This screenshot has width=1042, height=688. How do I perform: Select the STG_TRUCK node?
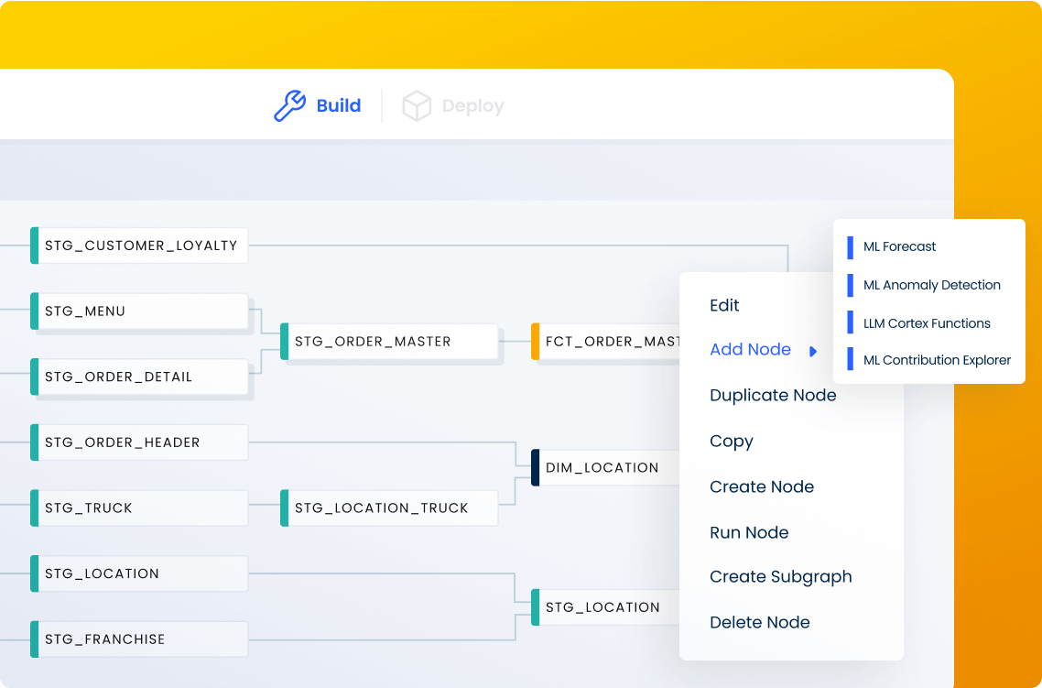point(139,508)
